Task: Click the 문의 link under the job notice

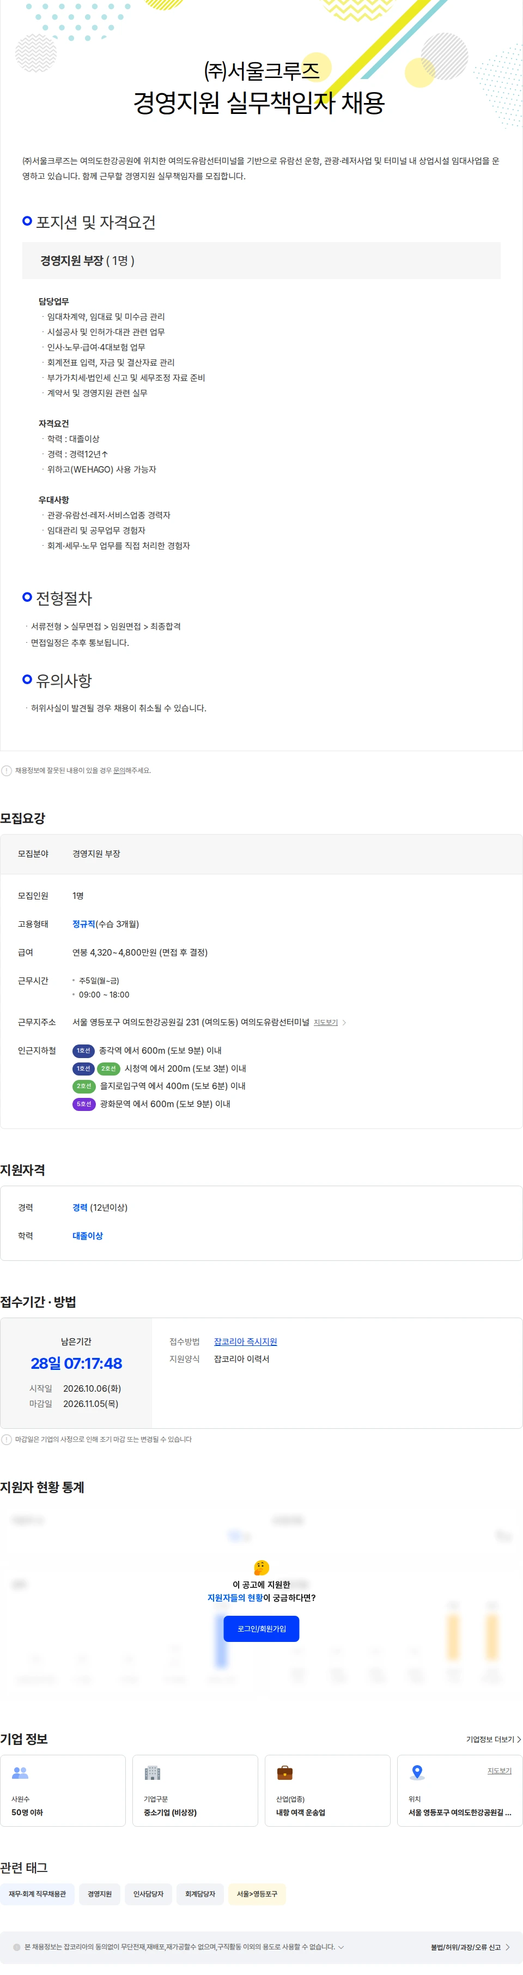Action: click(x=119, y=770)
